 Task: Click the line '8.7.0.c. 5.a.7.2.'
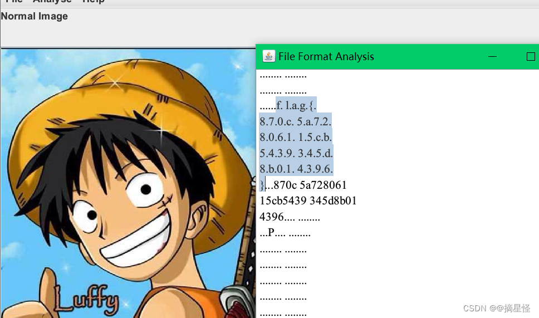295,121
